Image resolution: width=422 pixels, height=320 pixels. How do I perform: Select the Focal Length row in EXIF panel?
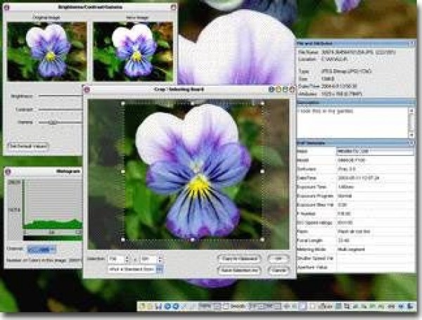click(355, 241)
